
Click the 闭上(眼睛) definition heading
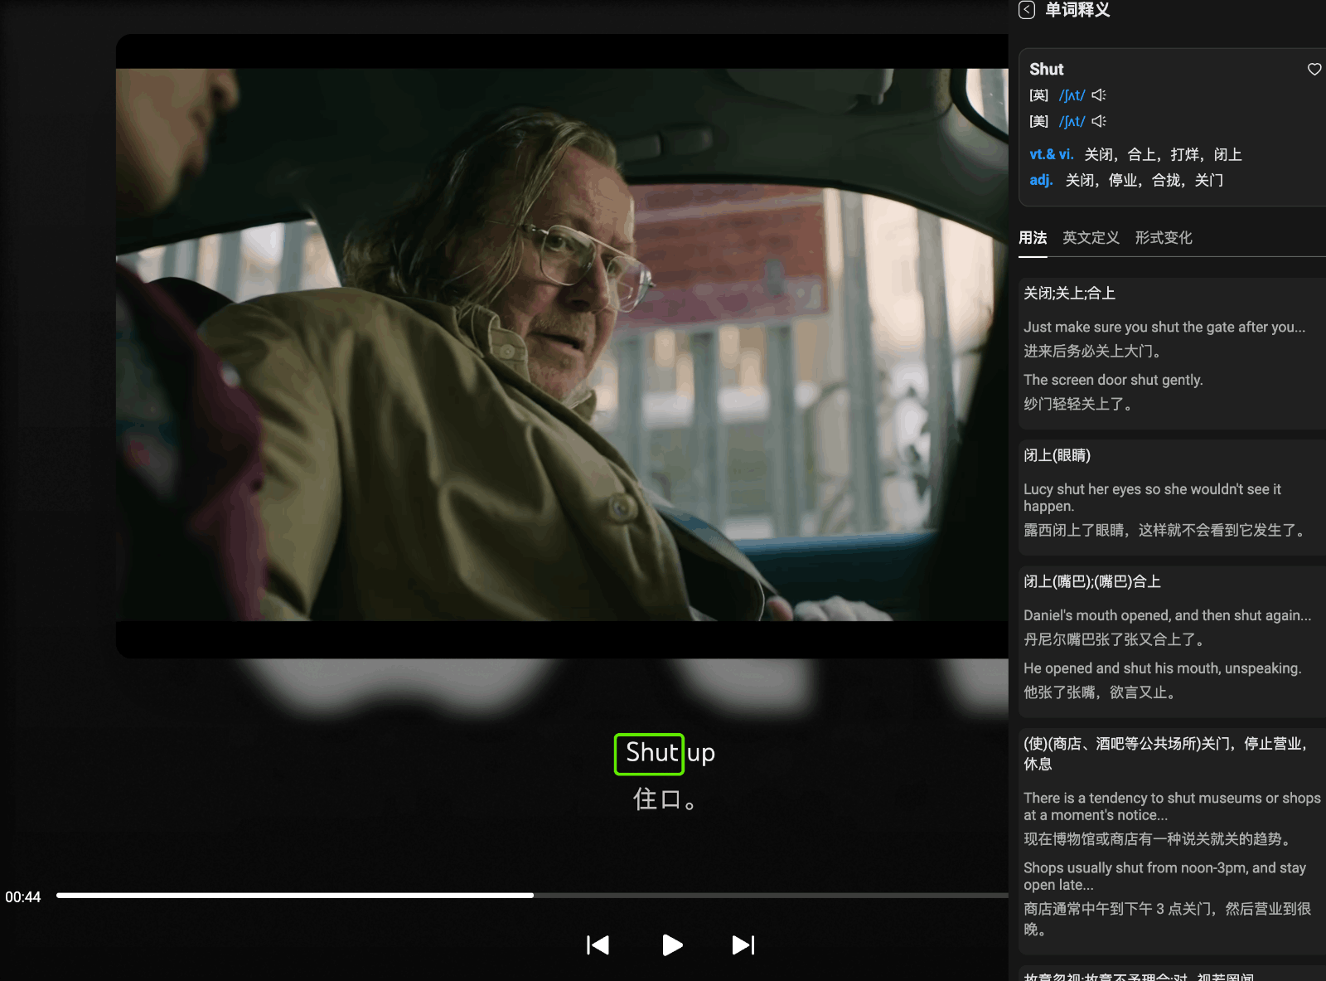1057,455
